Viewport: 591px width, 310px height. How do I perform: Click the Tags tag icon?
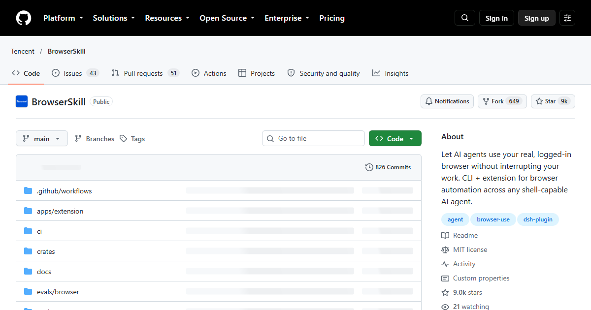(x=124, y=139)
